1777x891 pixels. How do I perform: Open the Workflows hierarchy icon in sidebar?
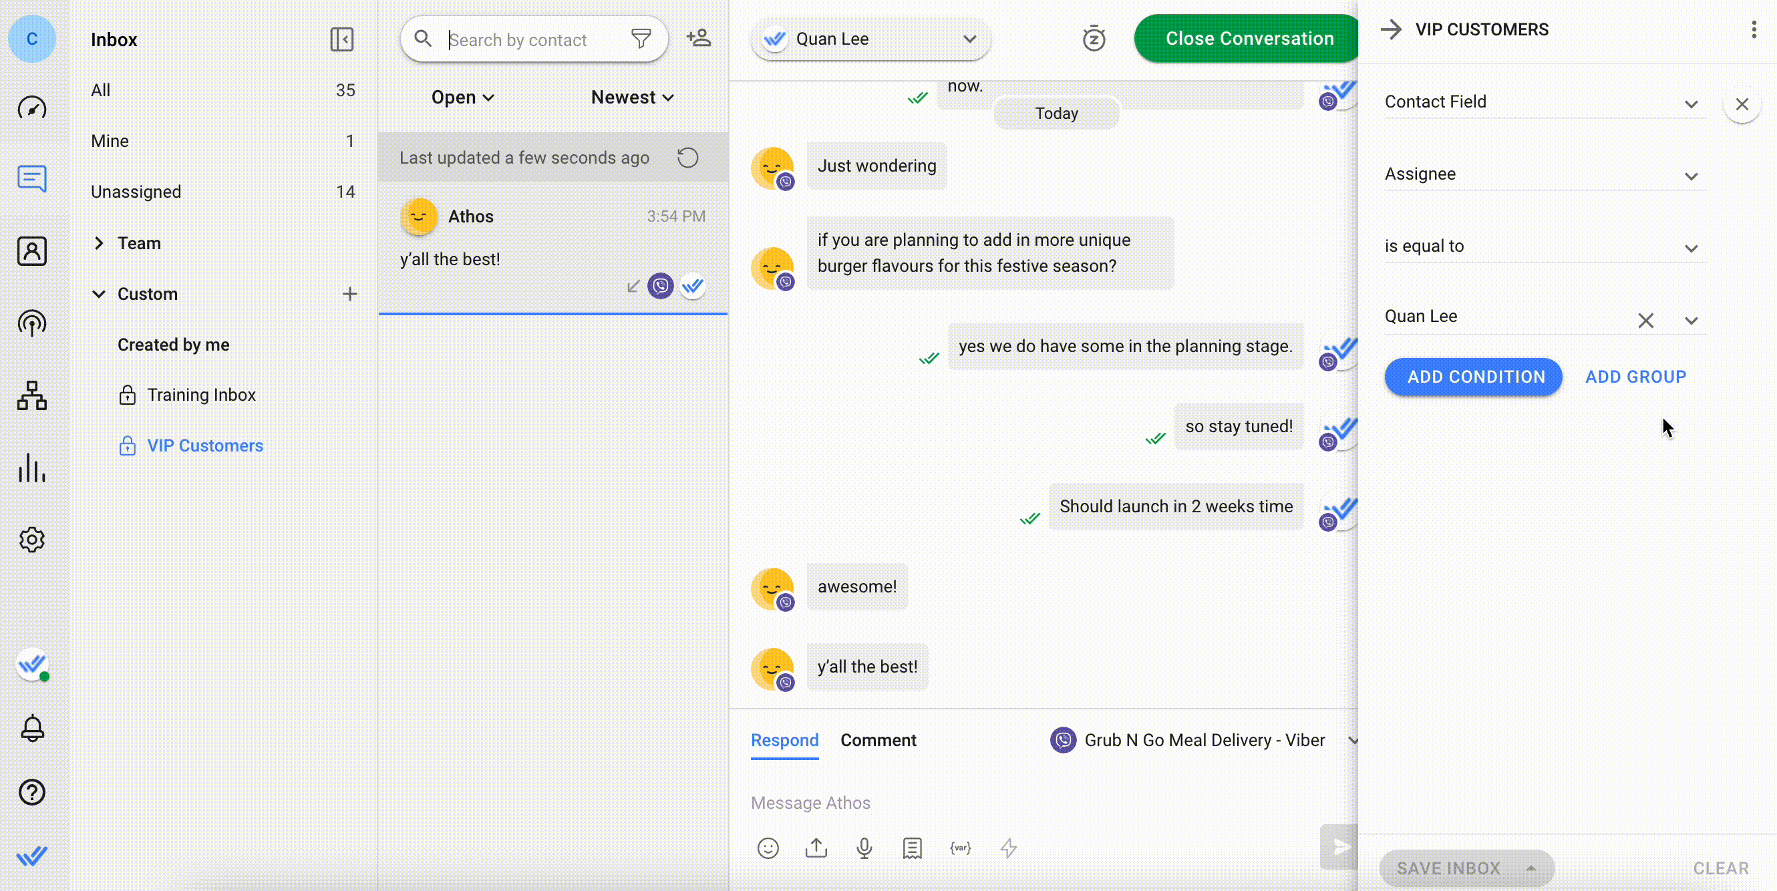tap(32, 395)
